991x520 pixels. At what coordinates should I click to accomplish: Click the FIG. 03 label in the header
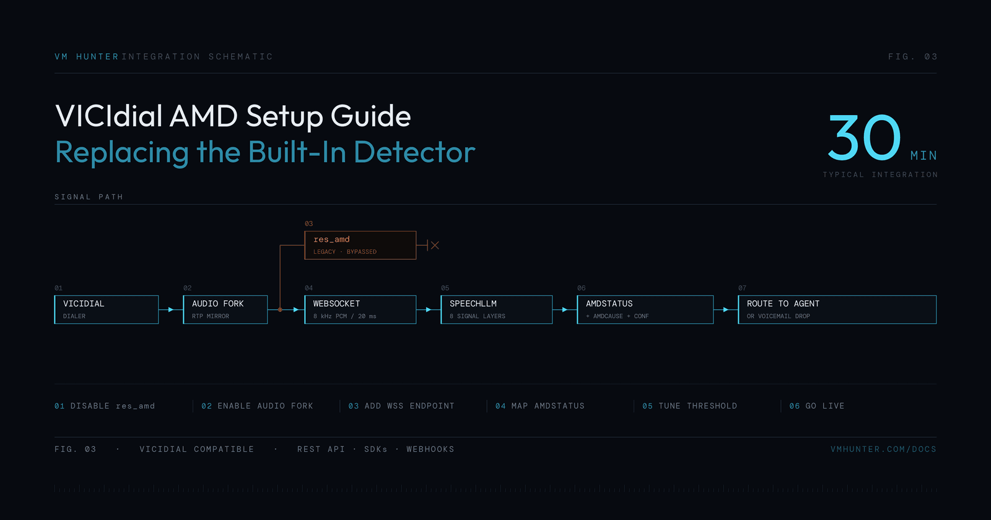[912, 57]
